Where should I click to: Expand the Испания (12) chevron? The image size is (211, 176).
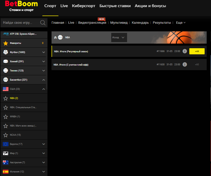[44, 172]
